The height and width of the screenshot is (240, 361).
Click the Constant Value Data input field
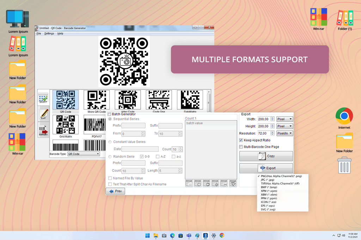[140, 149]
